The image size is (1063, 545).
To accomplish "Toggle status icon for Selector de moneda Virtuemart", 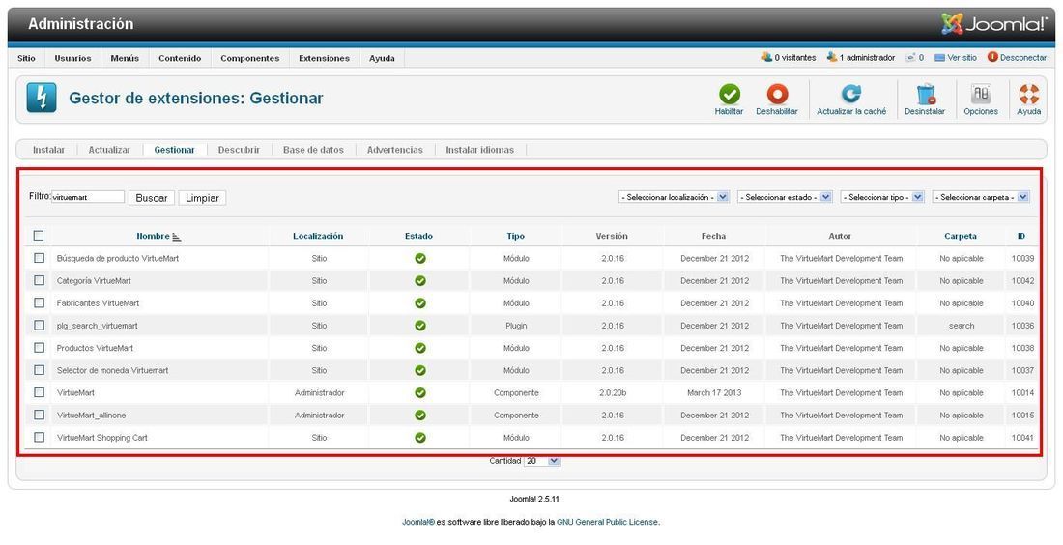I will (420, 370).
